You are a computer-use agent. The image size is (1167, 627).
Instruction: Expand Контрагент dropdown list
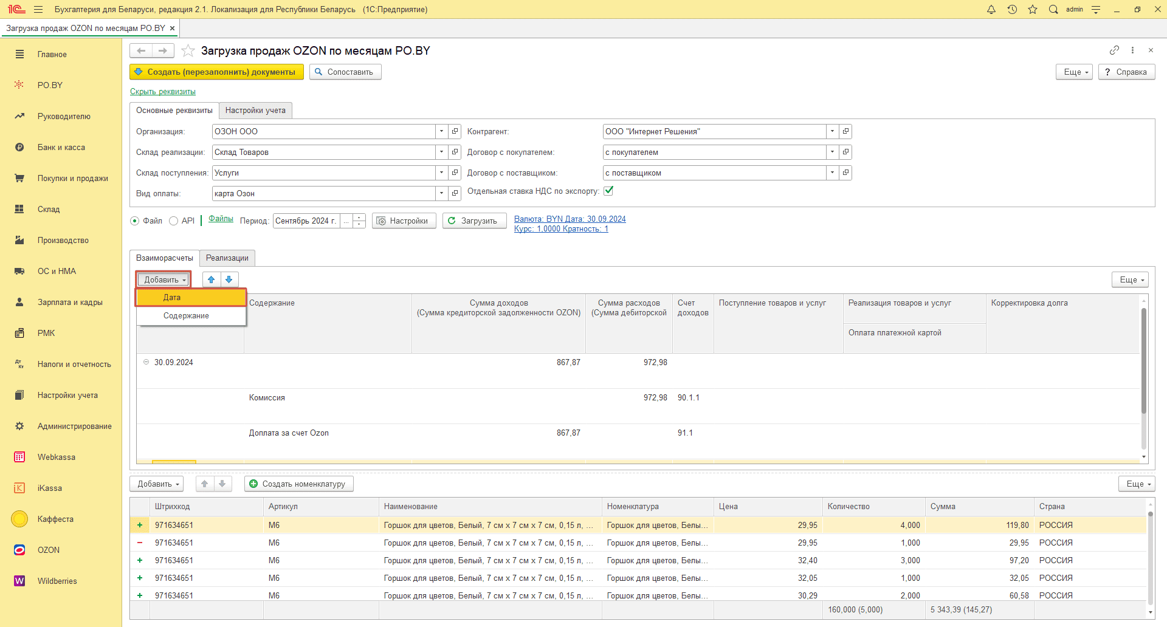click(x=832, y=131)
